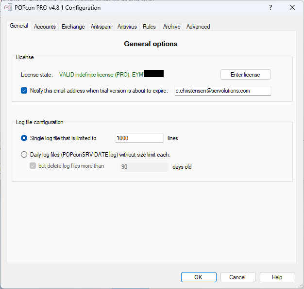Click the log lines limit field
This screenshot has width=304, height=289.
[x=139, y=138]
